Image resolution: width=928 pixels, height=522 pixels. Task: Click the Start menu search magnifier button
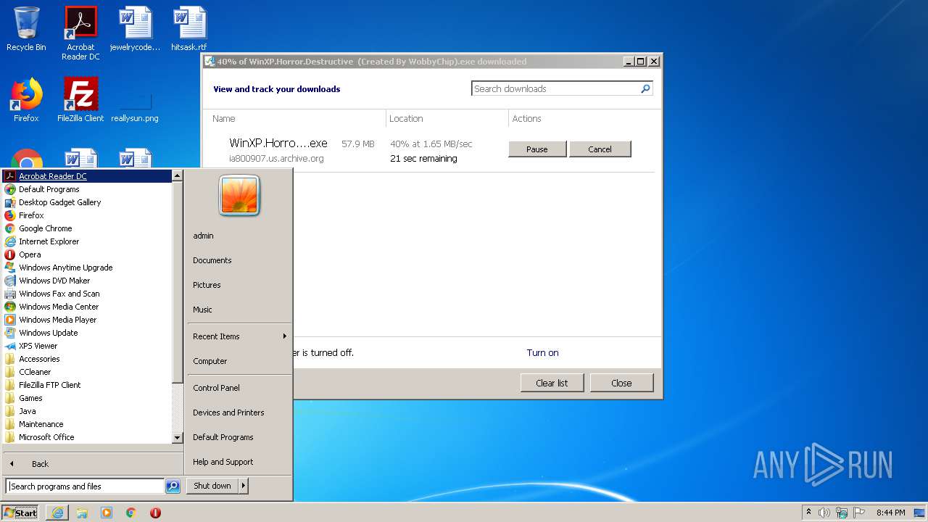click(173, 486)
